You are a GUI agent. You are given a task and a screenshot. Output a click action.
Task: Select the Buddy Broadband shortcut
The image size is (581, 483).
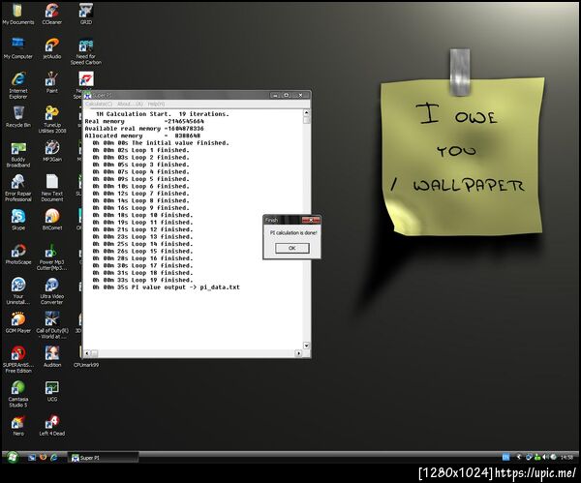[x=18, y=154]
